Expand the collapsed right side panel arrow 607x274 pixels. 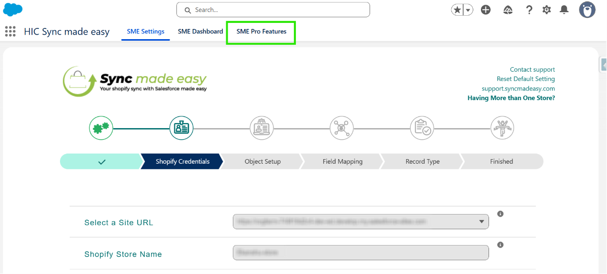603,65
